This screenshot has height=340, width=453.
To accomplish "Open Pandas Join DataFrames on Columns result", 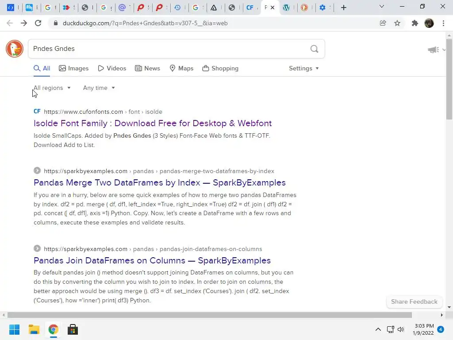I will (x=152, y=261).
